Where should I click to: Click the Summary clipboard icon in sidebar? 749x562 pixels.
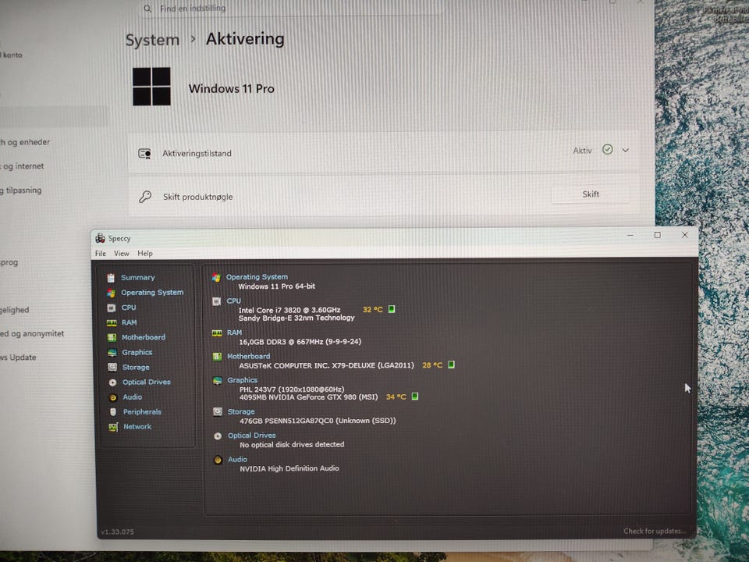[111, 278]
